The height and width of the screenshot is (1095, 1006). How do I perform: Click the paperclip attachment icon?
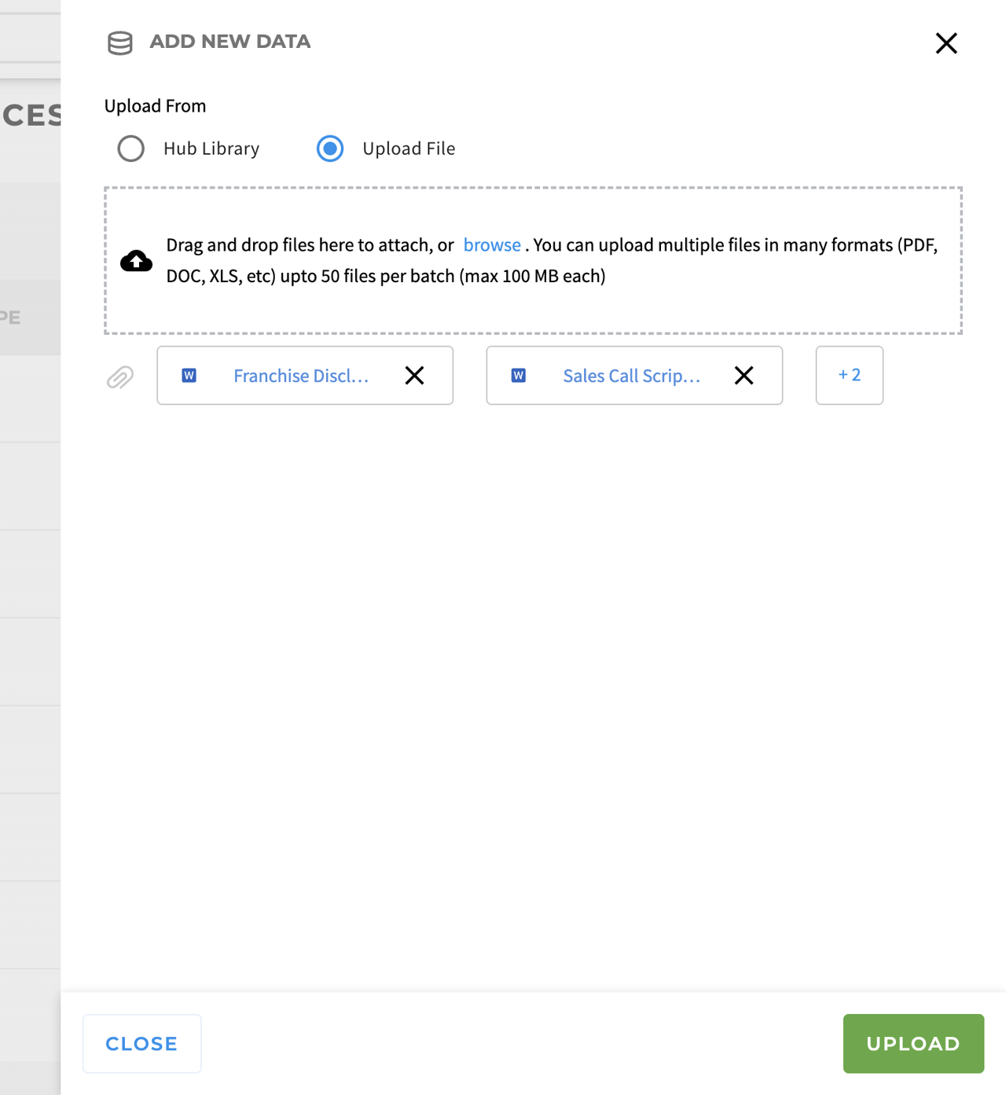pos(119,377)
